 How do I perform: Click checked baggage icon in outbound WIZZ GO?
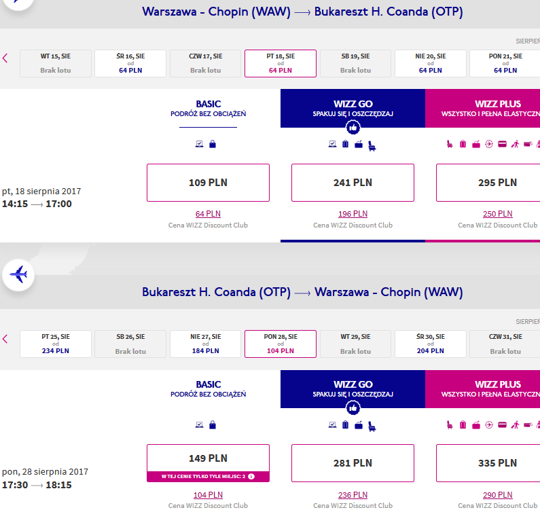point(345,144)
